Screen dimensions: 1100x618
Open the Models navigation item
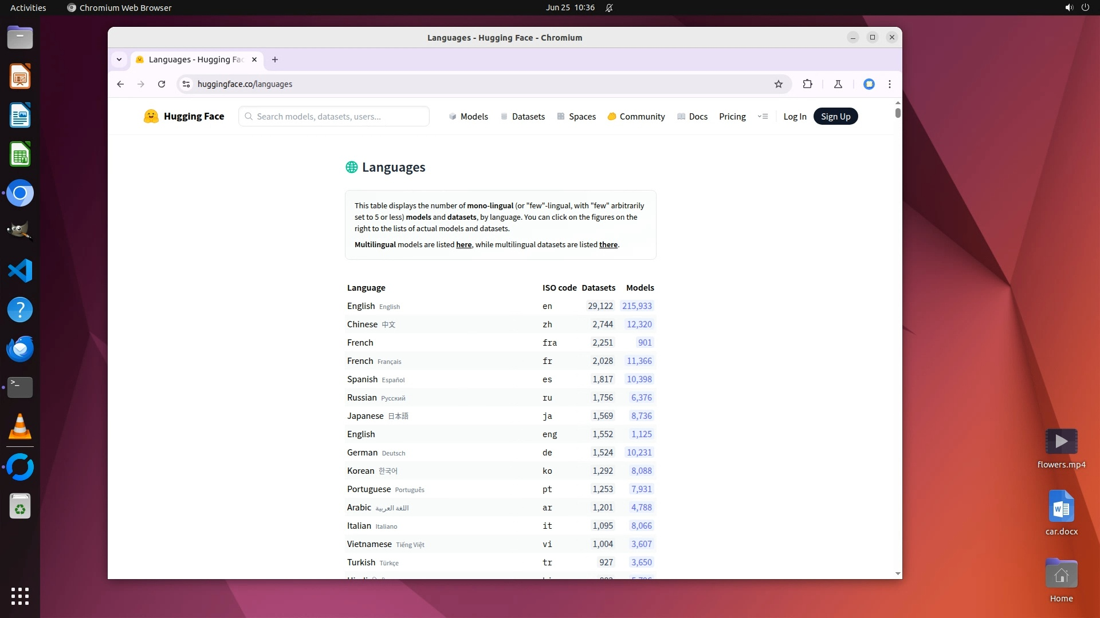tap(468, 116)
